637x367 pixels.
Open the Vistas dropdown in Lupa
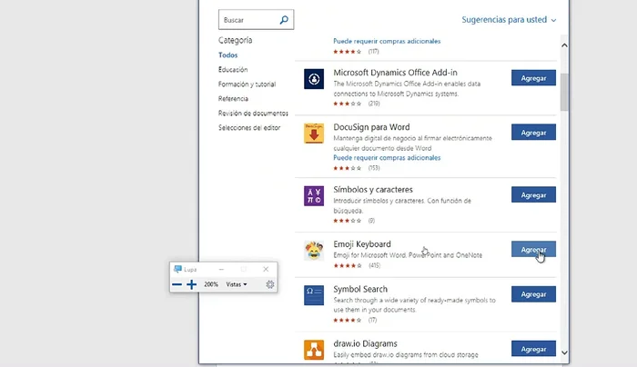tap(237, 284)
